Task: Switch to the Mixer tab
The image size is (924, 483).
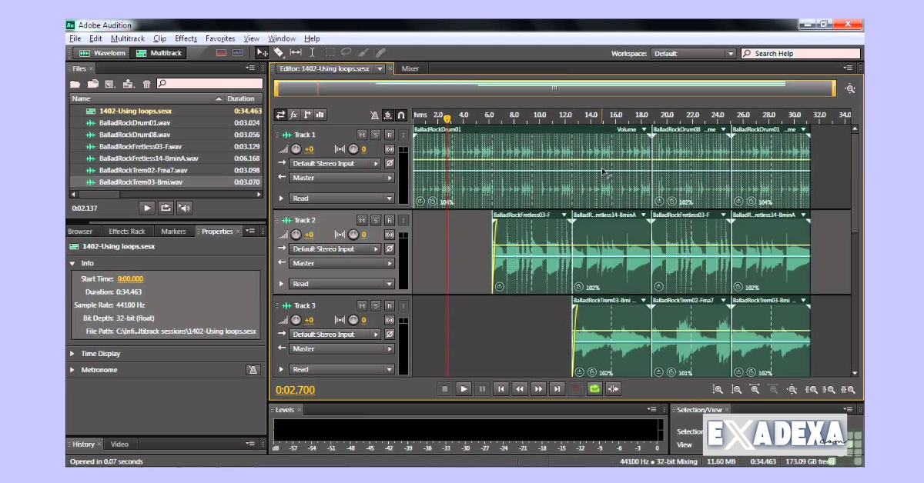Action: tap(410, 68)
